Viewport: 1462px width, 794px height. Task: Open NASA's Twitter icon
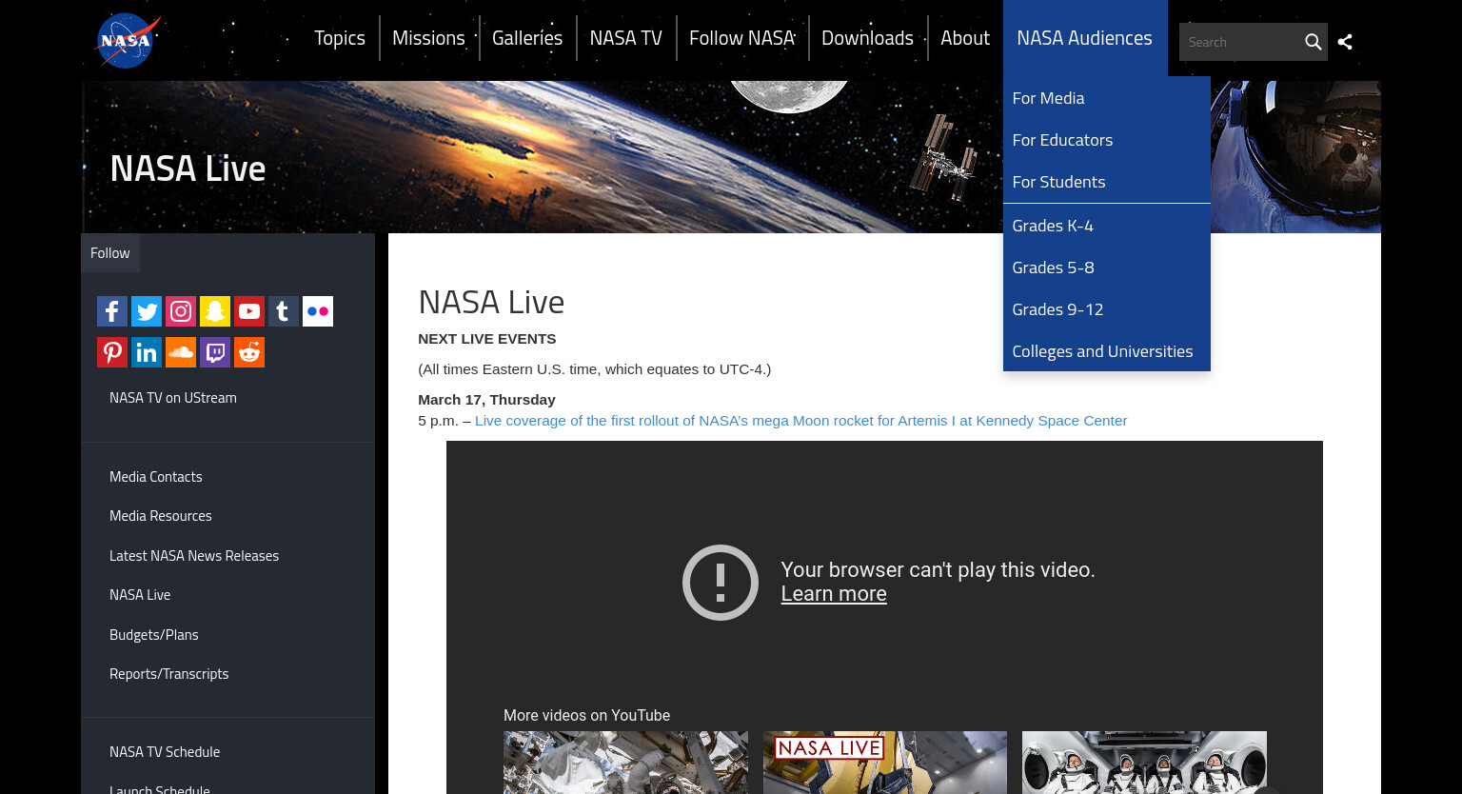click(x=147, y=311)
